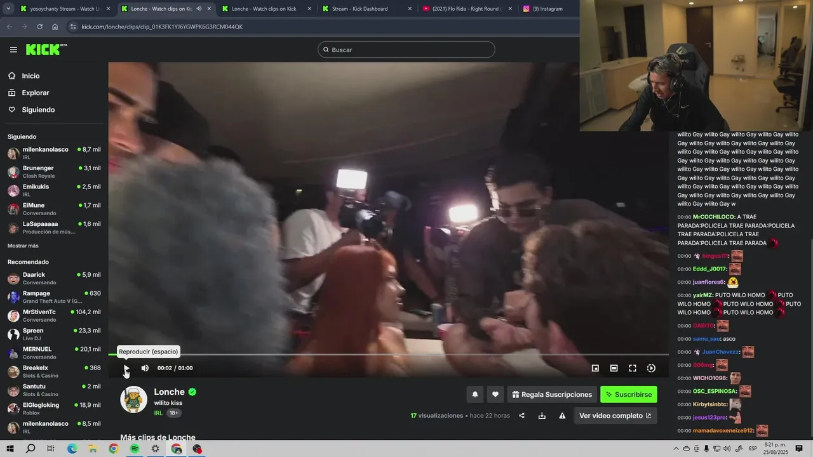Go to the browser home page
This screenshot has height=457, width=813.
(x=55, y=27)
